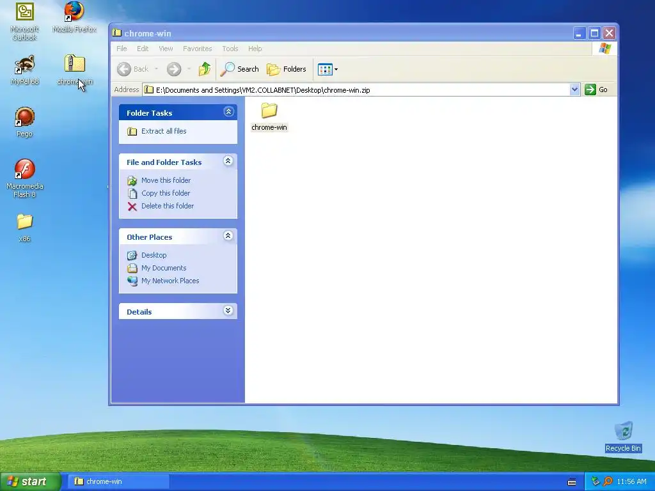Viewport: 655px width, 491px height.
Task: Click the on-screen keyboard tray icon
Action: click(x=572, y=482)
